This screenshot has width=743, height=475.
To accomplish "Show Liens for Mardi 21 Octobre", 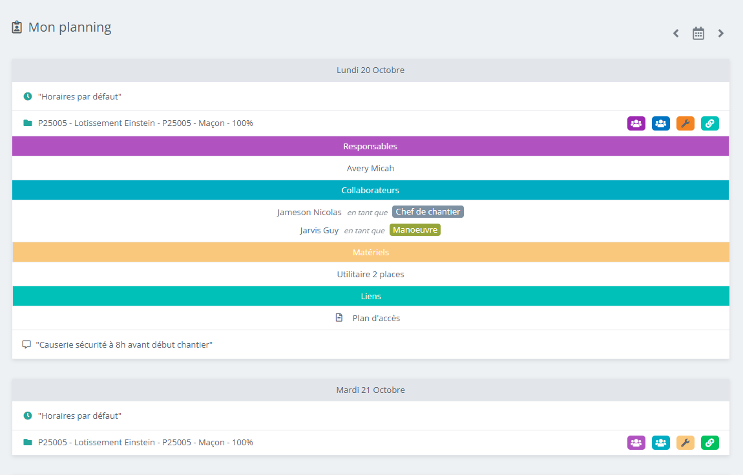I will tap(709, 443).
